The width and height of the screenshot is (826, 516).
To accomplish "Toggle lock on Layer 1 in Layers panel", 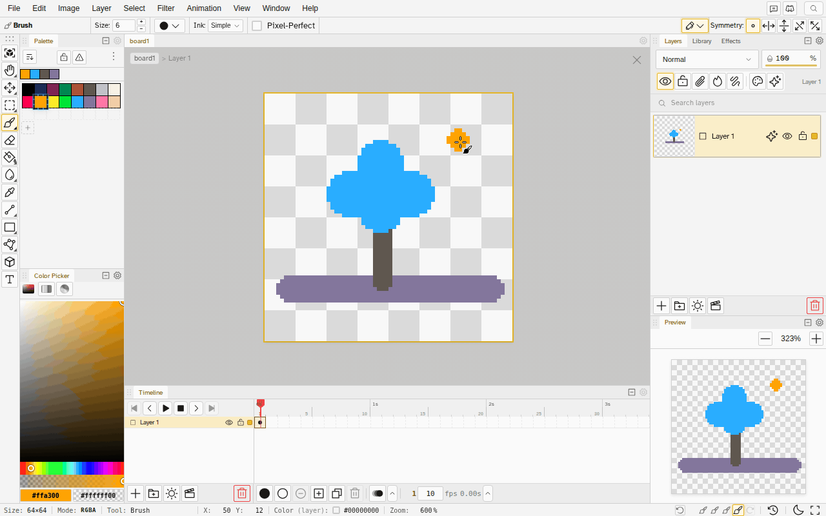I will (803, 136).
